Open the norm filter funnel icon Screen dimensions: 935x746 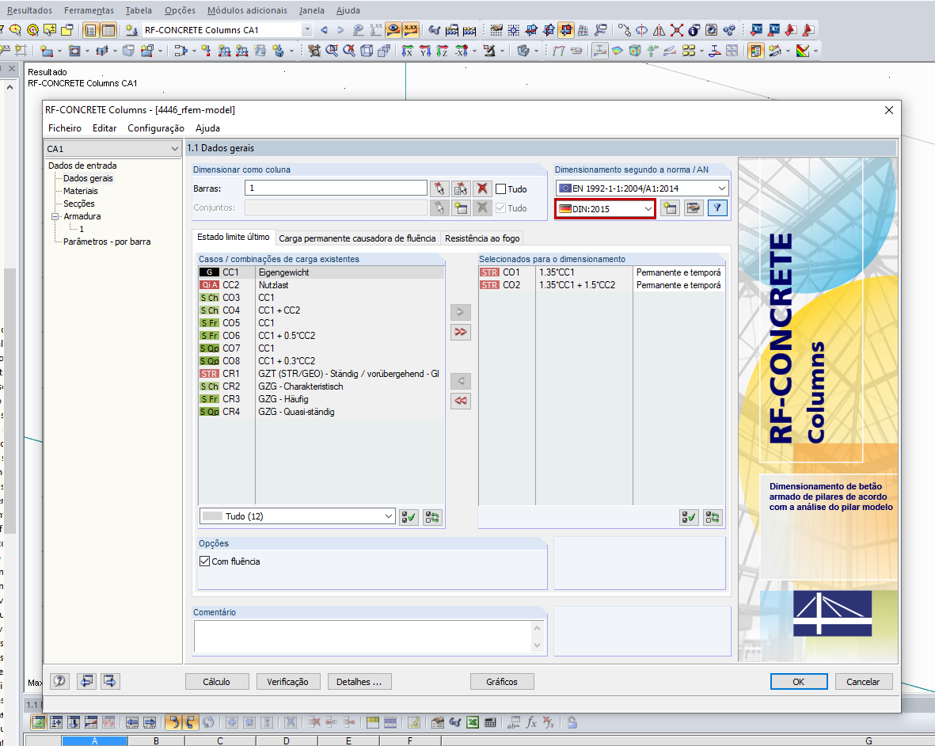(717, 208)
